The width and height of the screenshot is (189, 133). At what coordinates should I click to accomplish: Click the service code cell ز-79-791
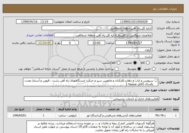coord(160,115)
